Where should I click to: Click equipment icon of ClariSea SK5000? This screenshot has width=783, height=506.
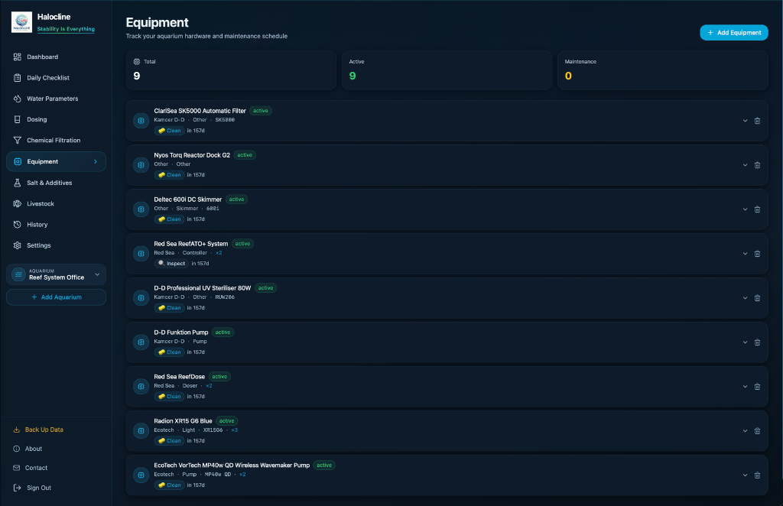tap(141, 122)
